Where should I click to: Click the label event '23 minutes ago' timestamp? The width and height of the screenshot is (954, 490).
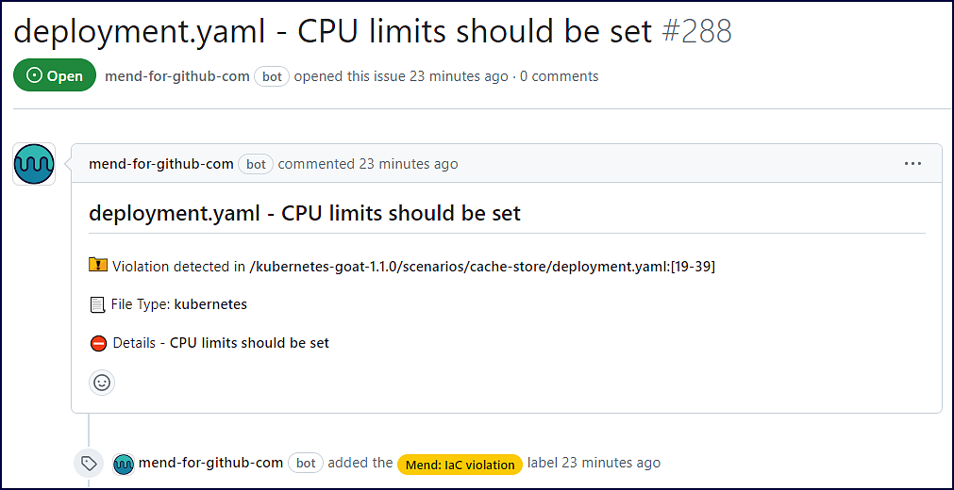coord(611,463)
